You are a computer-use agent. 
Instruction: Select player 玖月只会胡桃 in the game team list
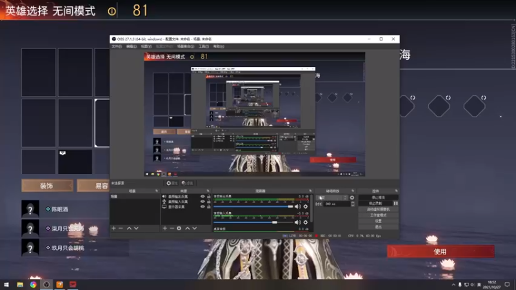68,248
